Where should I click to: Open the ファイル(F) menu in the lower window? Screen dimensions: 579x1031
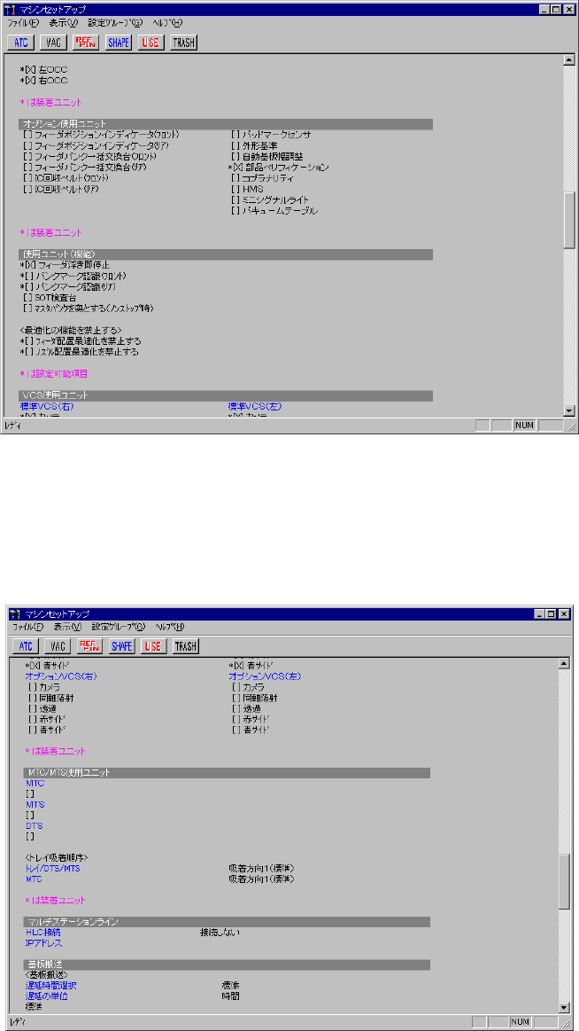pos(28,627)
